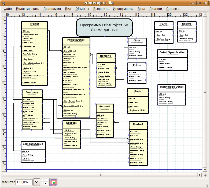Open the Справка menu
Image resolution: width=210 pixels, height=188 pixels.
[173, 9]
